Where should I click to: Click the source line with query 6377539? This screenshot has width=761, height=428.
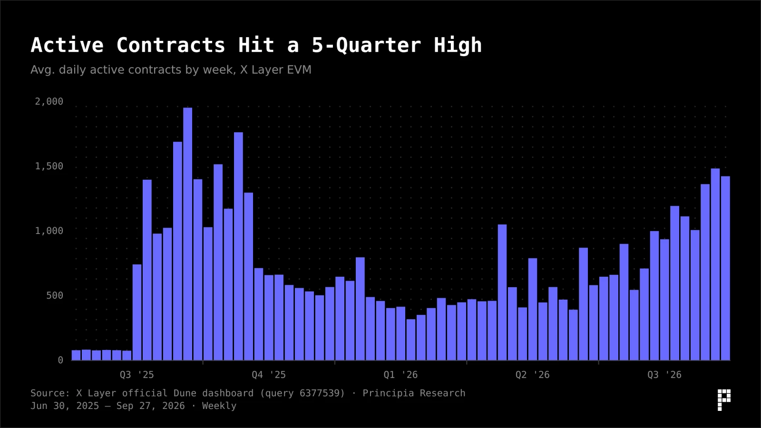(x=248, y=393)
